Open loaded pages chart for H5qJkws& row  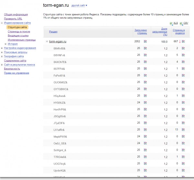point(145,96)
